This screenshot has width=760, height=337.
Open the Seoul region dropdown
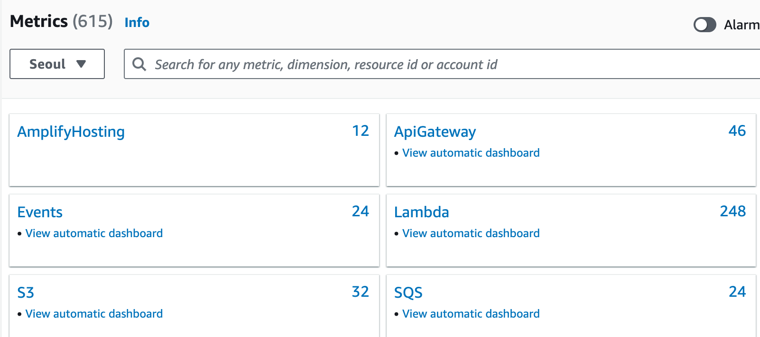[57, 64]
